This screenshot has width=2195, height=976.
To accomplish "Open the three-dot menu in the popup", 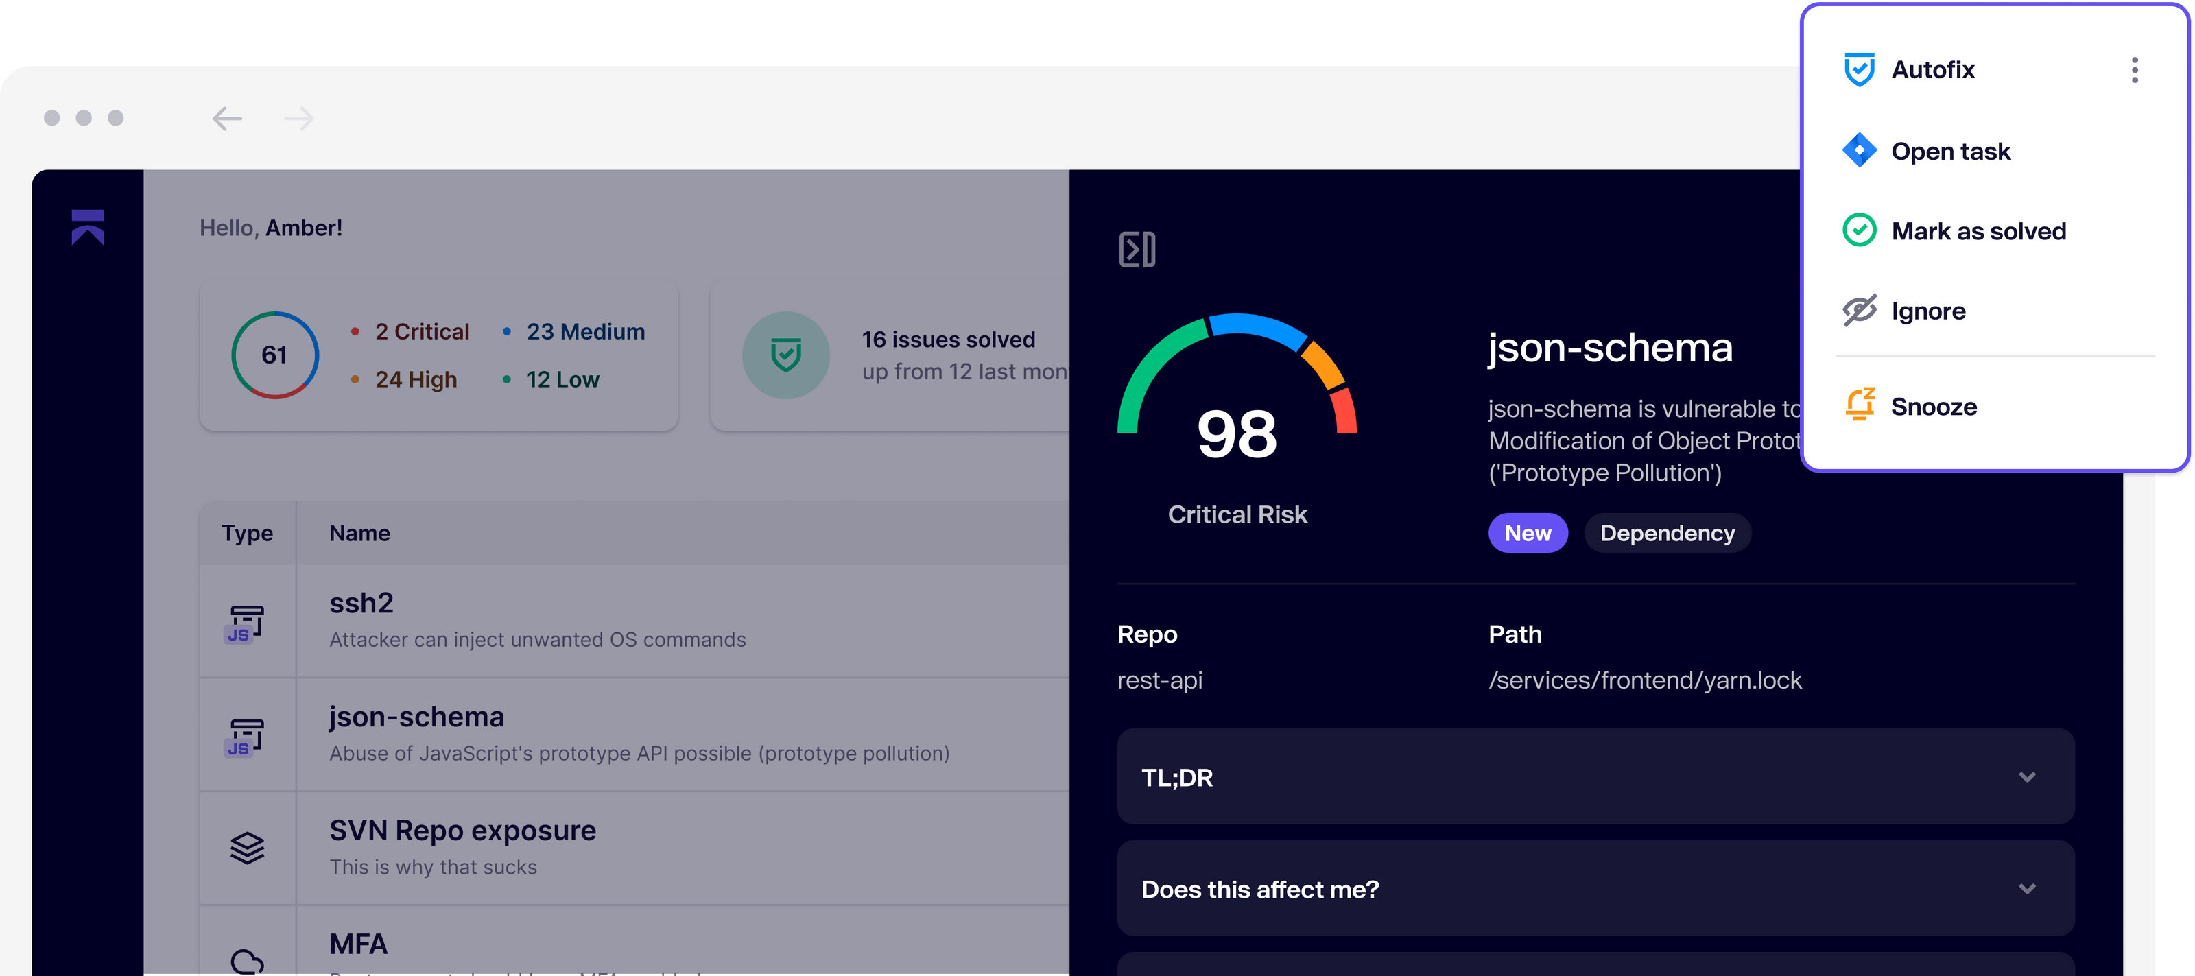I will pyautogui.click(x=2135, y=70).
